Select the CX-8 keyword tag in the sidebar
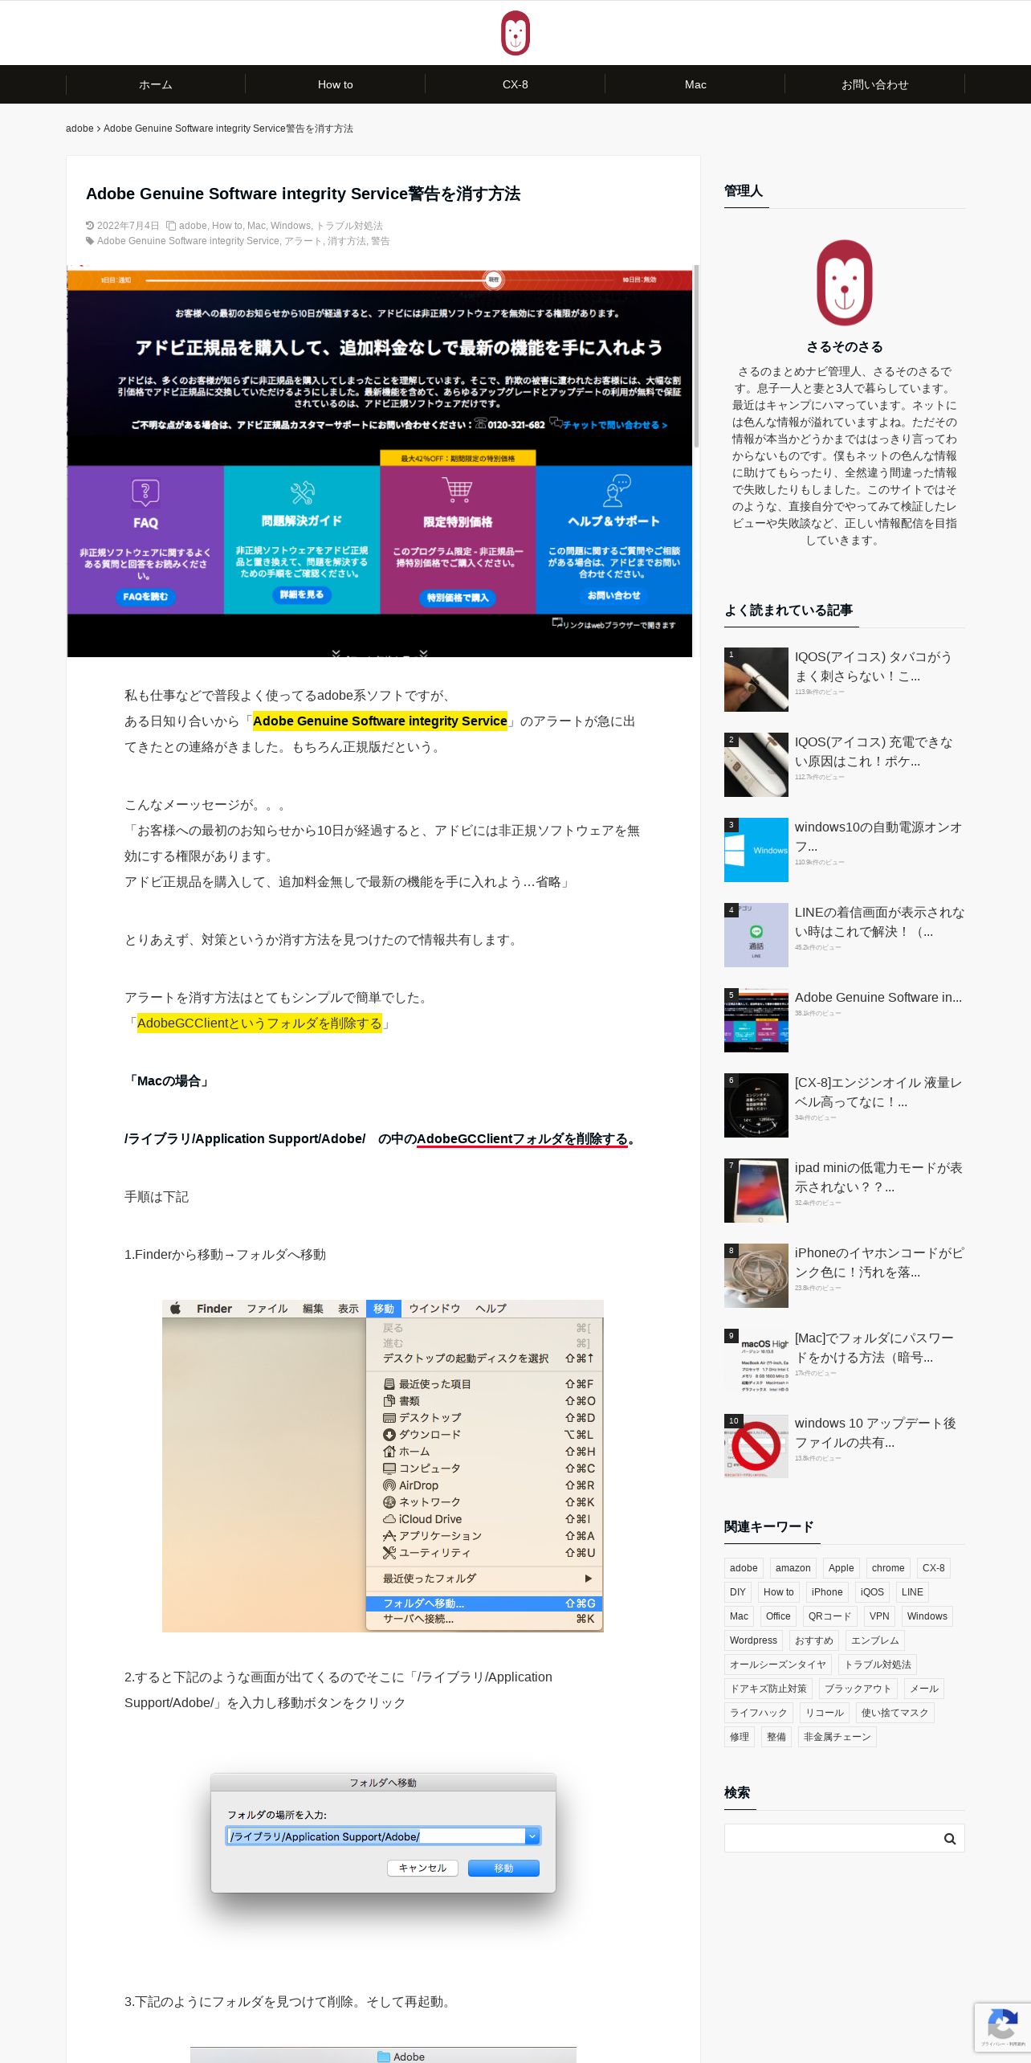 click(934, 1568)
